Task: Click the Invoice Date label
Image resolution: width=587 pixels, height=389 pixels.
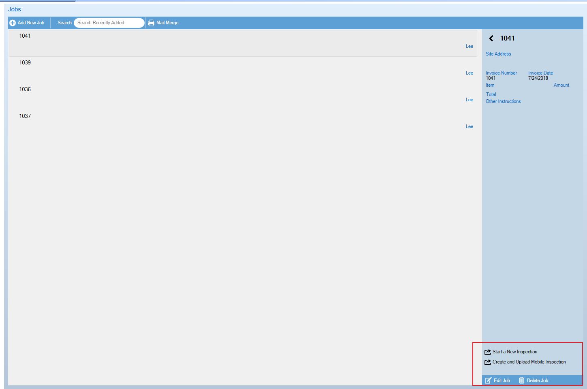Action: tap(540, 73)
